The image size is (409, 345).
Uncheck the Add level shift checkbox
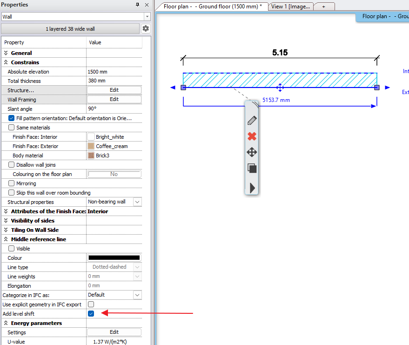pos(91,314)
